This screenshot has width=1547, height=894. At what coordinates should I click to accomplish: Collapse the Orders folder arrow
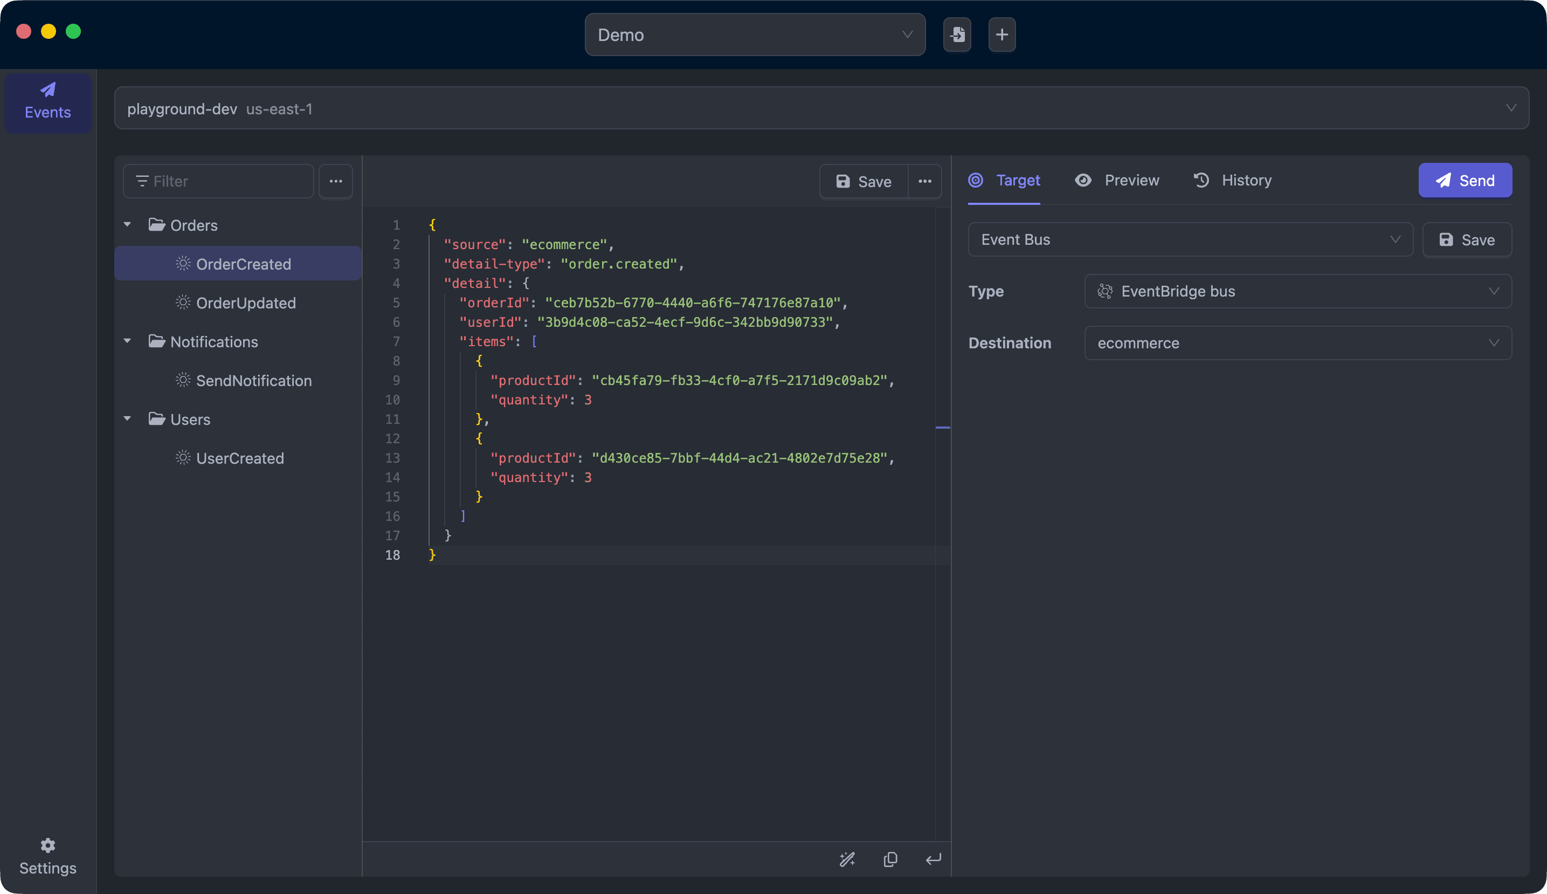tap(128, 225)
